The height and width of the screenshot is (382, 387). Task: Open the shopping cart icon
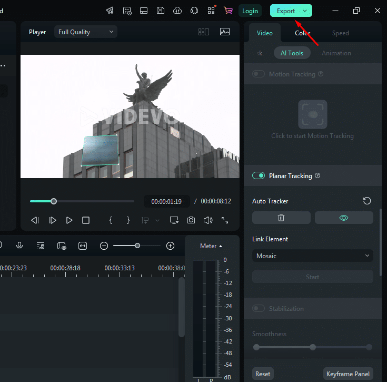228,11
